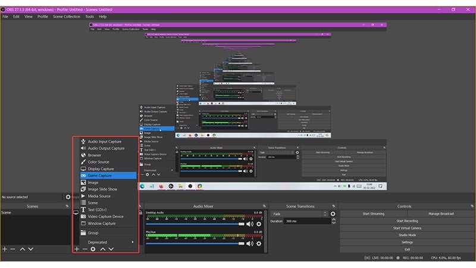The width and height of the screenshot is (476, 268).
Task: Open transition properties gear next to Fade
Action: [333, 214]
